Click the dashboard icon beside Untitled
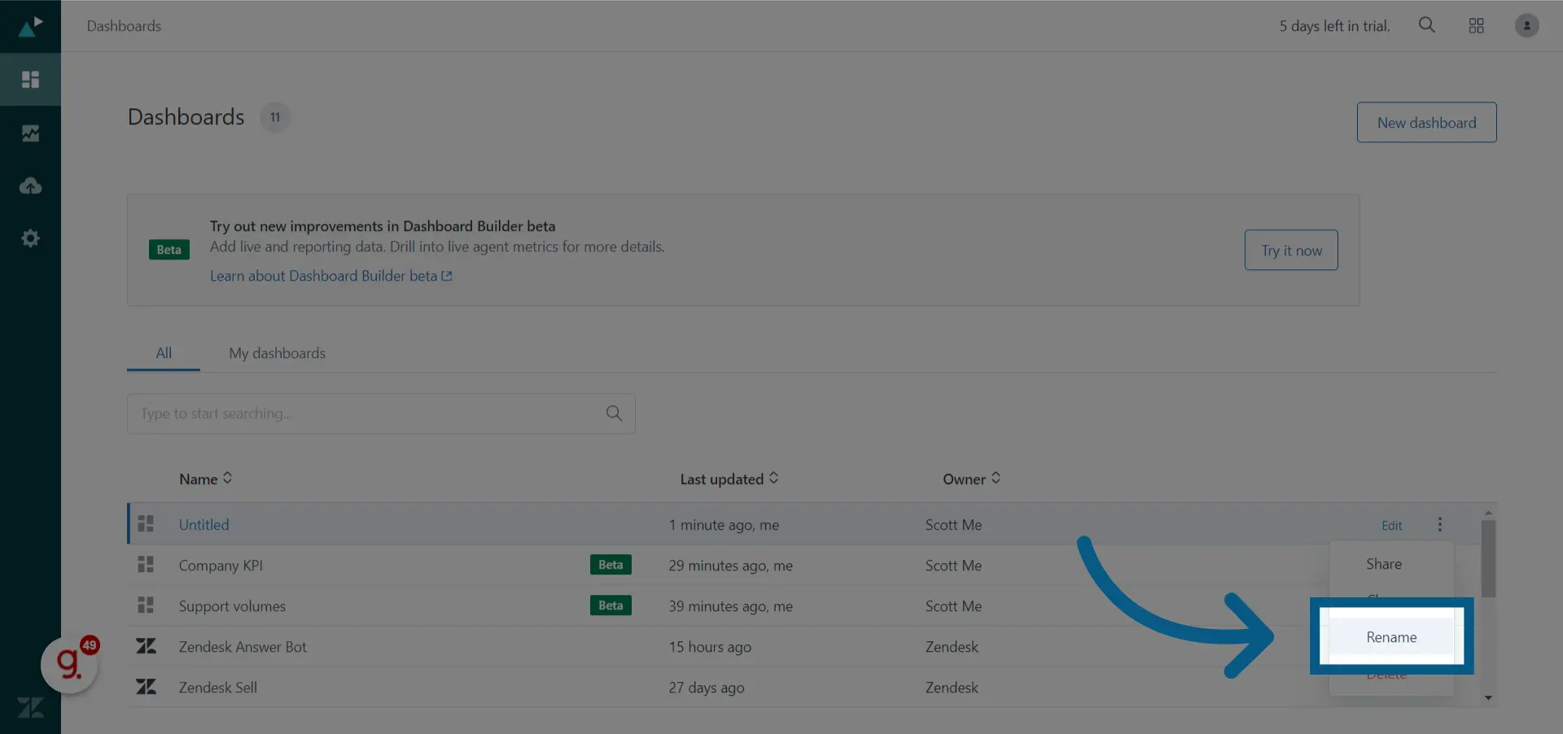 (x=146, y=523)
